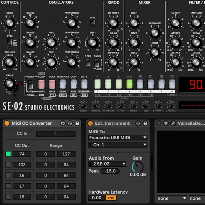
Task: Toggle the Midi CC Converter device on/off
Action: coord(7,123)
